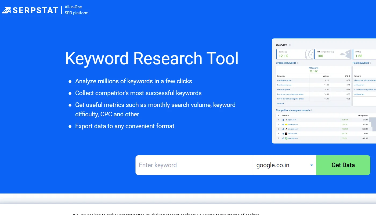The width and height of the screenshot is (376, 215).
Task: Click the Volume value '12.1K'
Action: 283,56
